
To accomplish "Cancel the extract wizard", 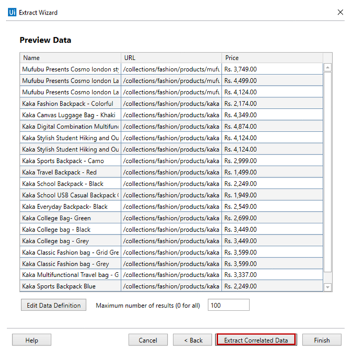I will coord(148,340).
